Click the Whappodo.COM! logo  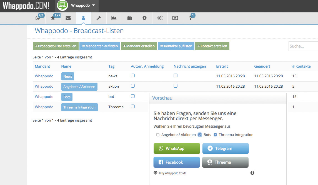tap(26, 6)
